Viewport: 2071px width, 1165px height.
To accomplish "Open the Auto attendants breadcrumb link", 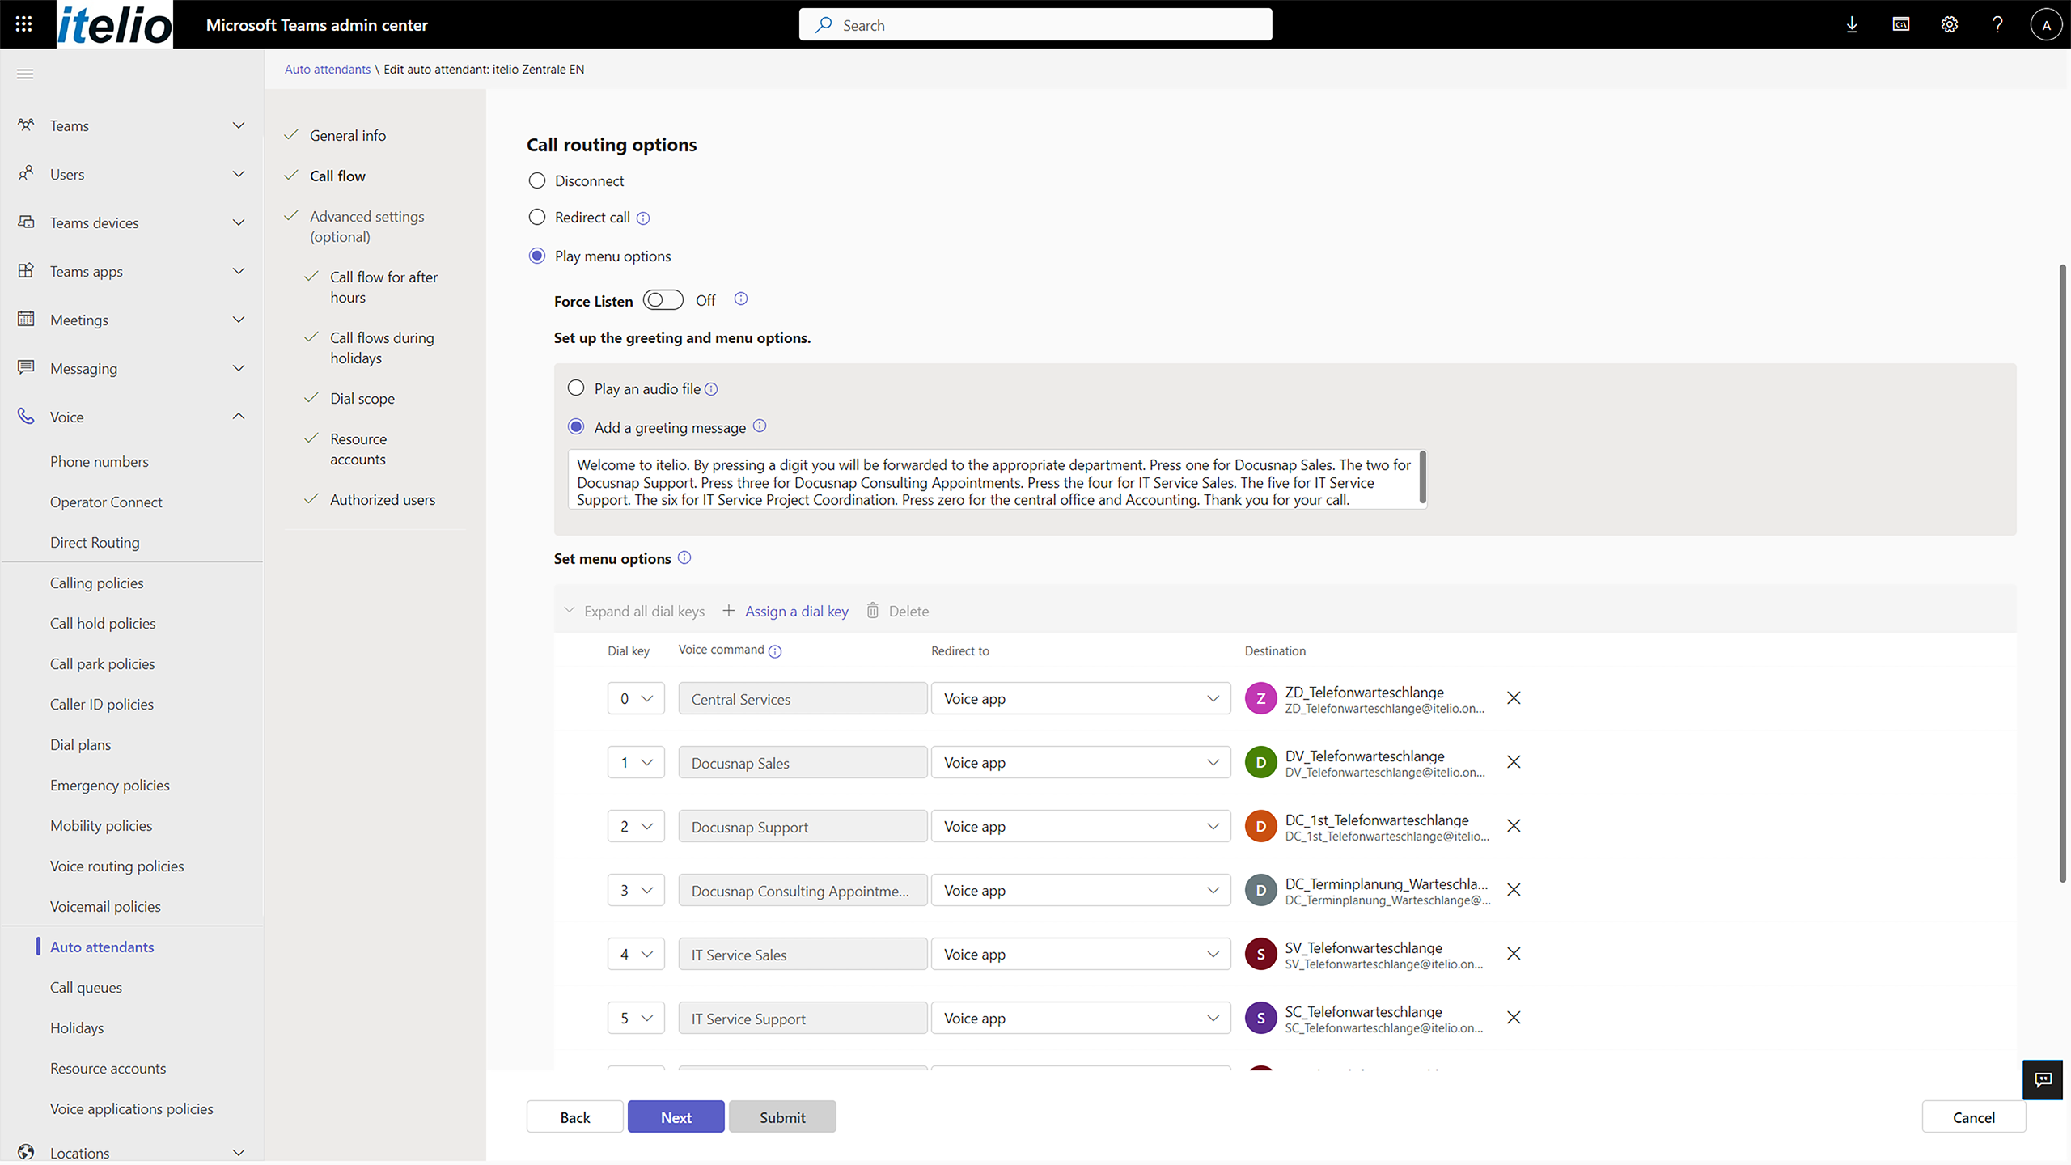I will [x=328, y=70].
